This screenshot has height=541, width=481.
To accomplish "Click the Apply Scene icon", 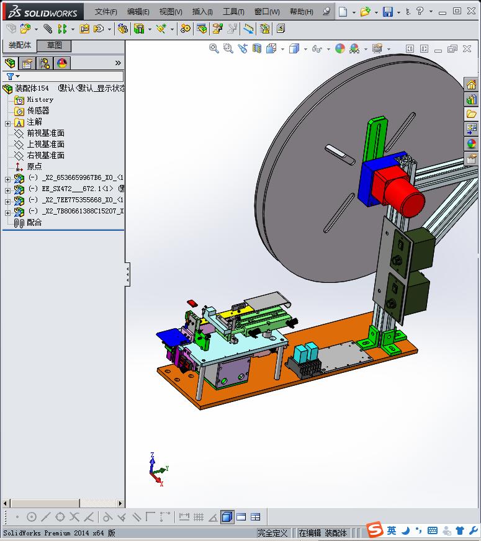I will (354, 48).
